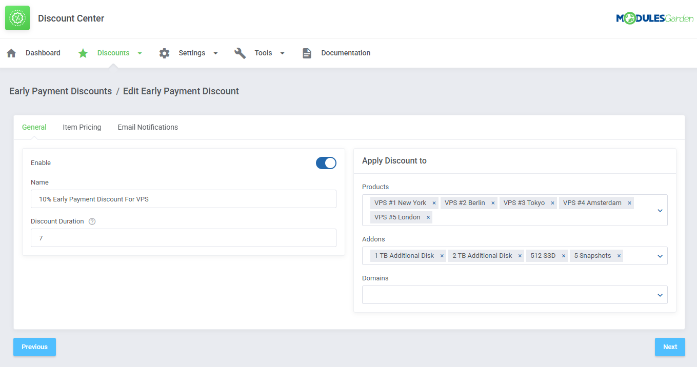The width and height of the screenshot is (697, 367).
Task: Expand the Discounts navigation dropdown
Action: pos(138,53)
